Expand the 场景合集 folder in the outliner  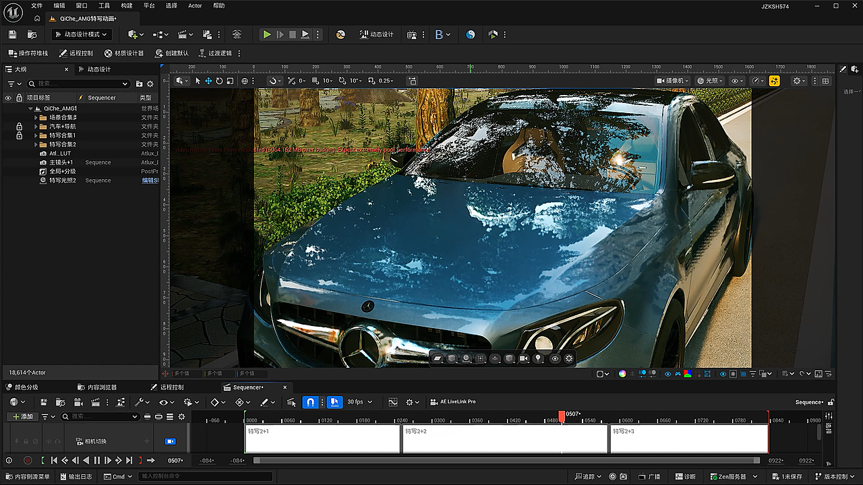tap(36, 117)
